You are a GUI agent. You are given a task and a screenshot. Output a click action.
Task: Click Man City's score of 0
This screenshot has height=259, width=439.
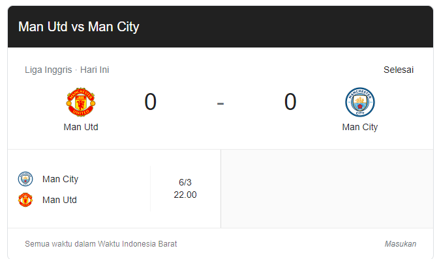pos(290,102)
